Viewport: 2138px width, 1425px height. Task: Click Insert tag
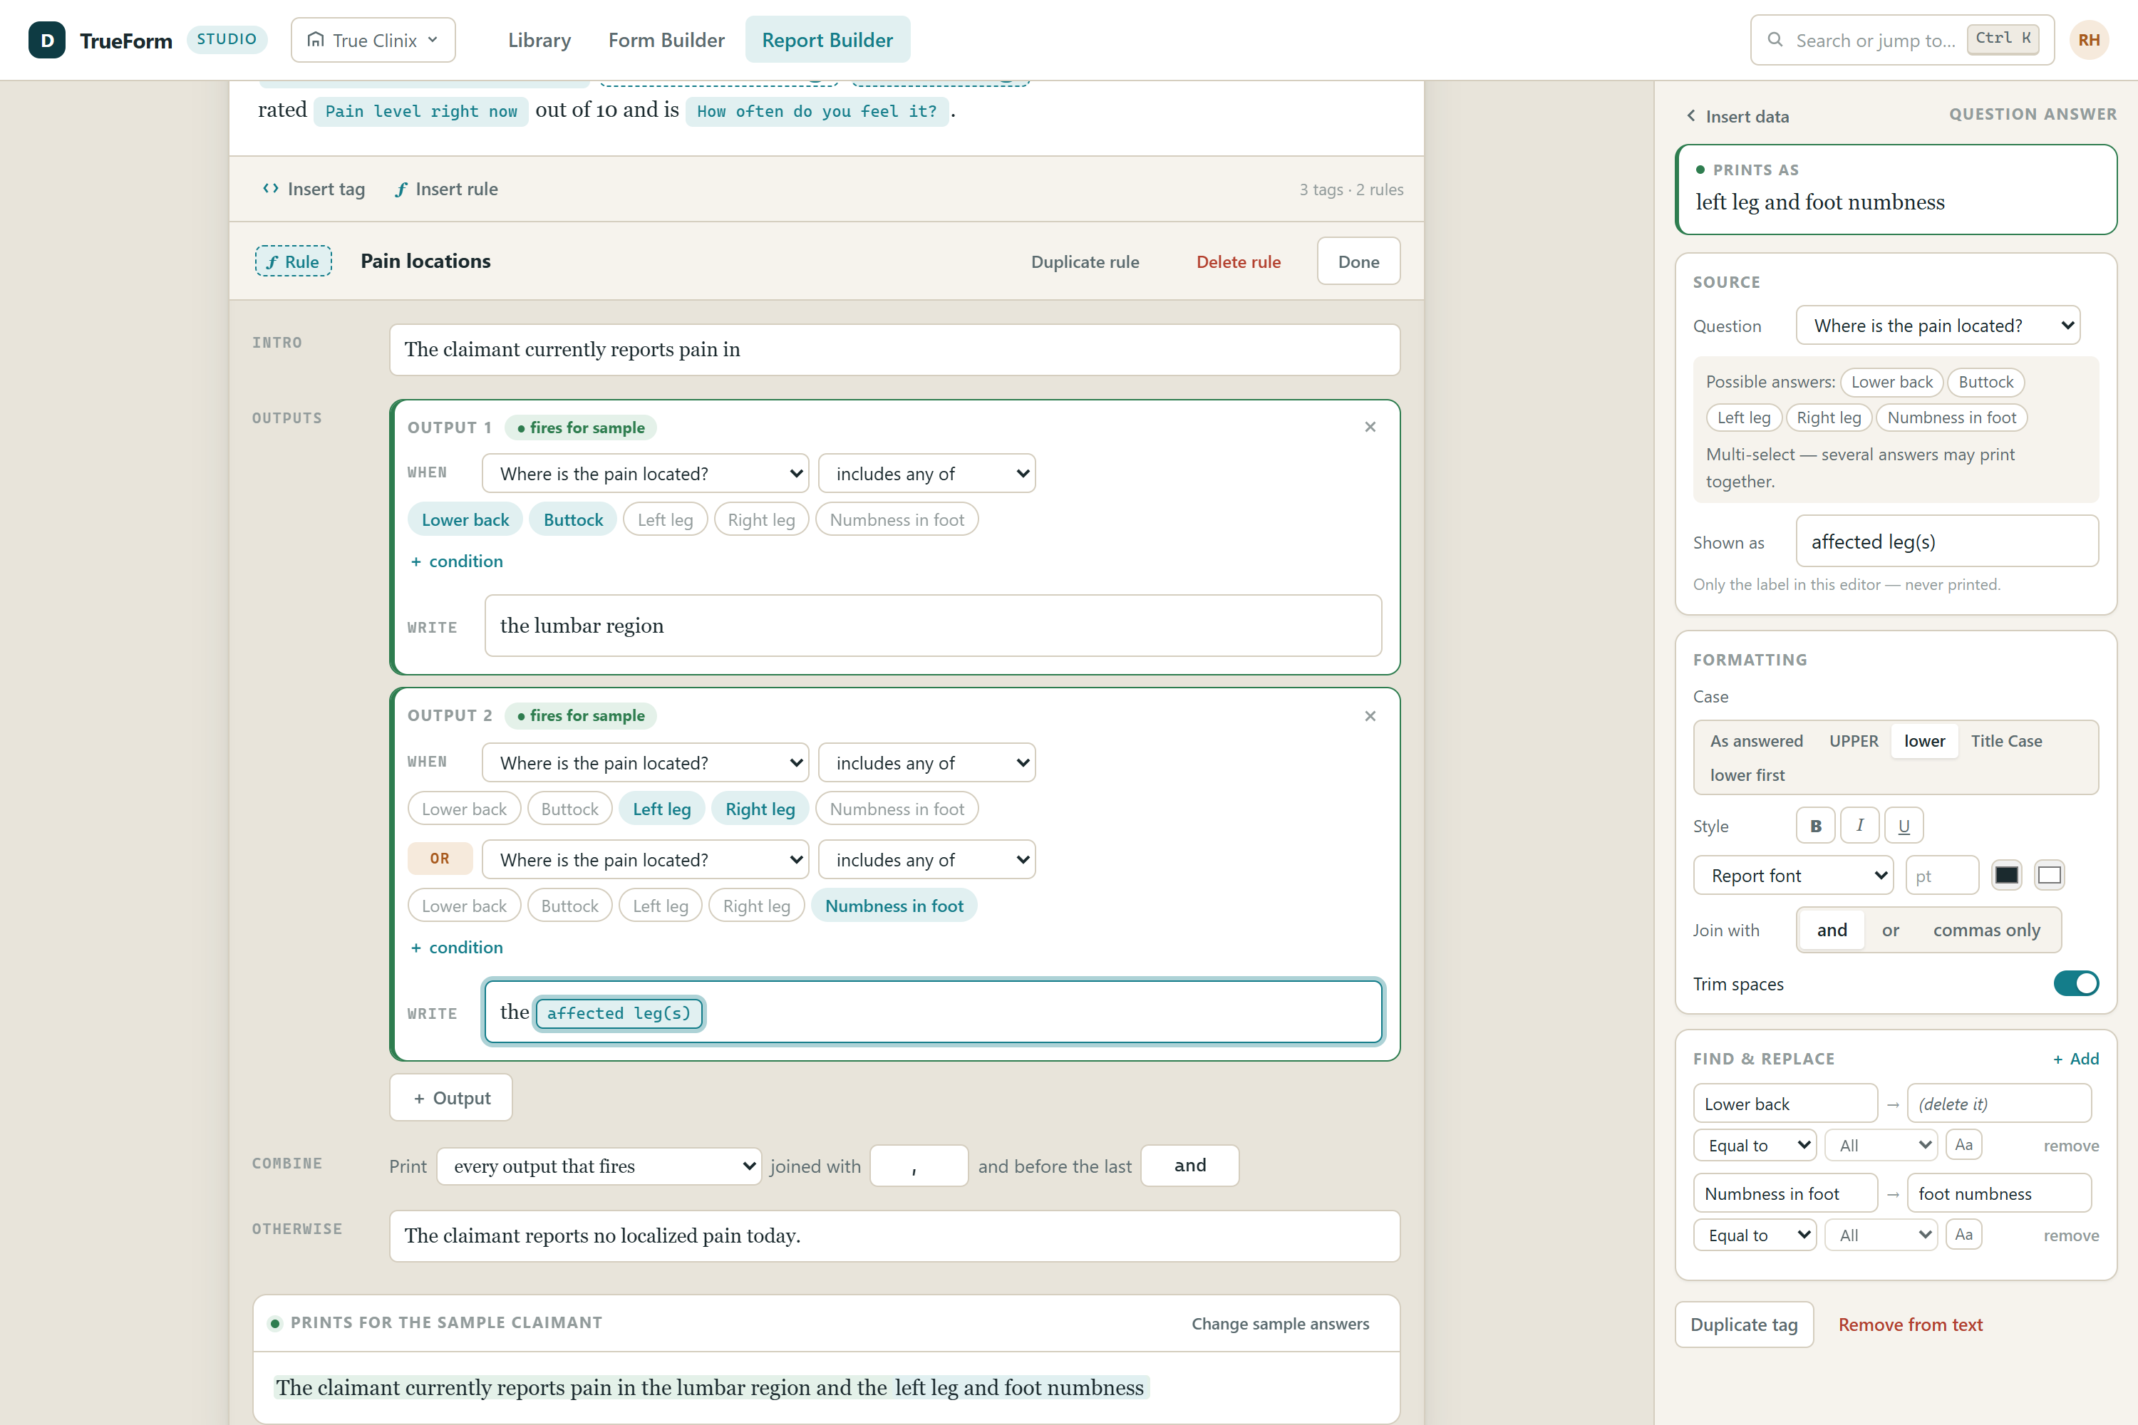click(314, 189)
